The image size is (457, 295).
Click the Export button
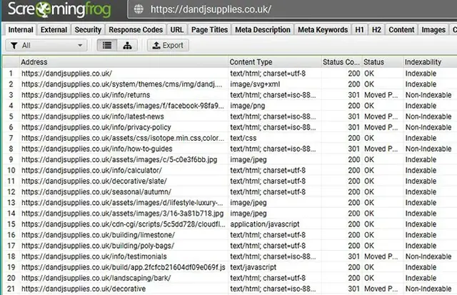click(x=168, y=46)
